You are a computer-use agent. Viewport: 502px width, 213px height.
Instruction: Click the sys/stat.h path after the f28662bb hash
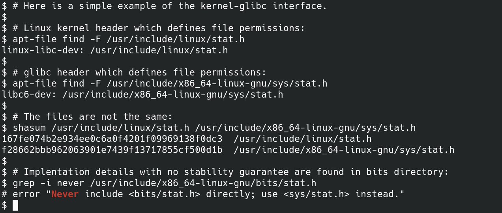(344, 150)
